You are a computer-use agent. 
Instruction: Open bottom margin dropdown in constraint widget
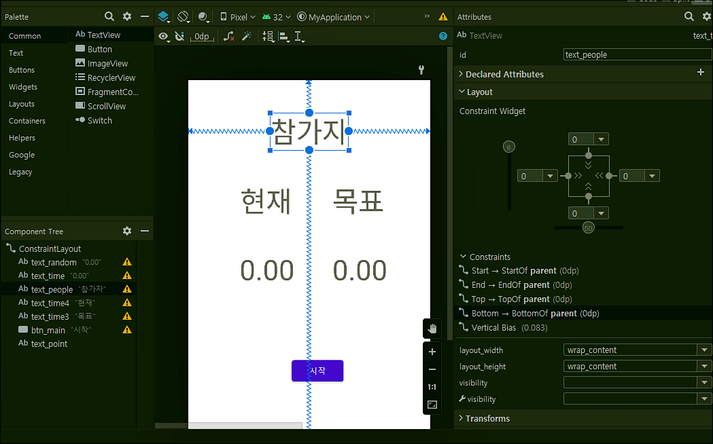[601, 213]
